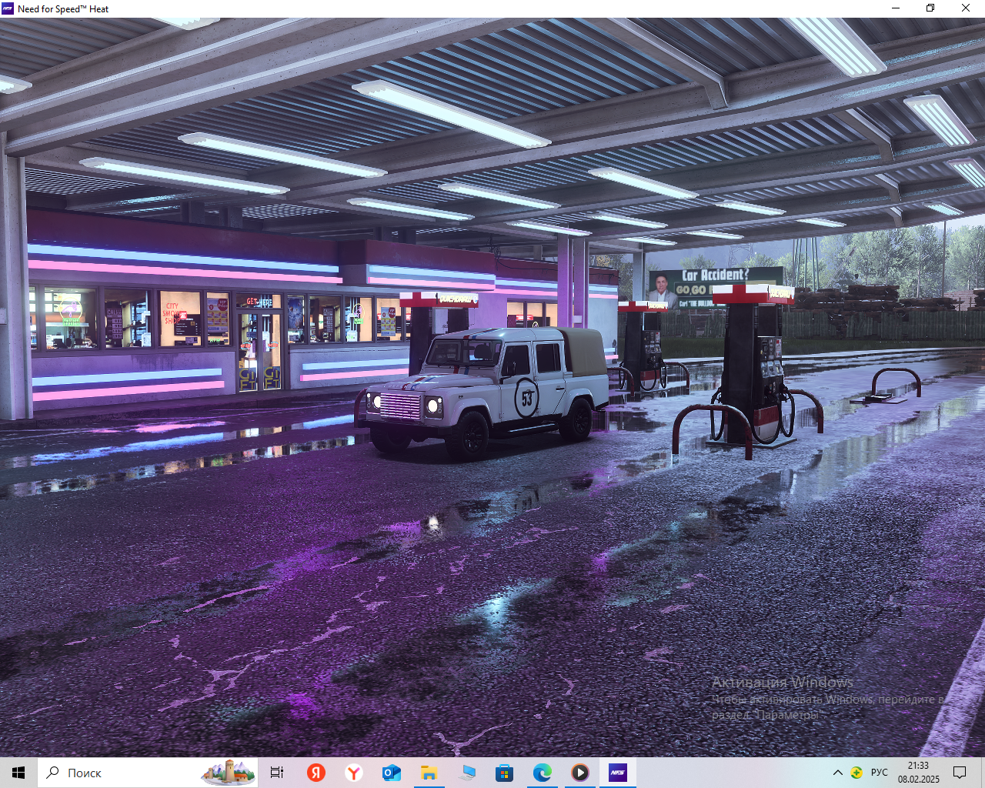Switch input language via РУС indicator
The image size is (985, 788).
pos(880,773)
